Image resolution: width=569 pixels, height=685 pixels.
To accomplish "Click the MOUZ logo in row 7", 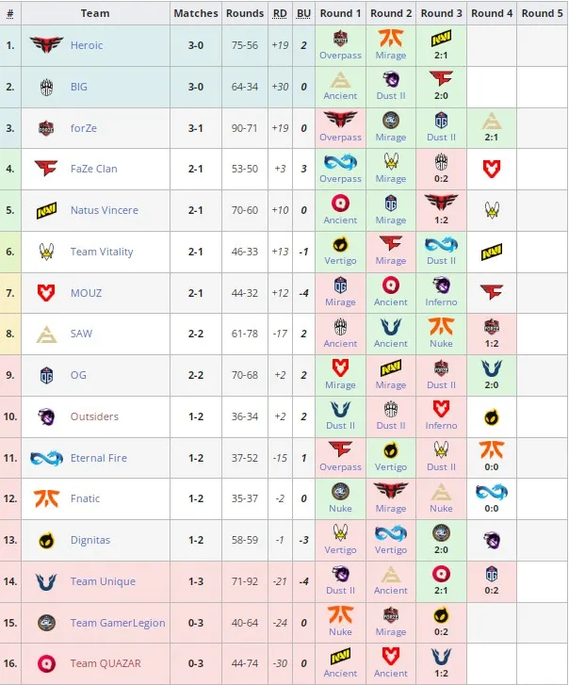I will [x=46, y=293].
